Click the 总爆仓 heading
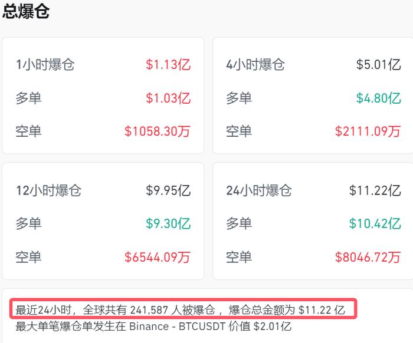This screenshot has height=343, width=413. pos(26,11)
